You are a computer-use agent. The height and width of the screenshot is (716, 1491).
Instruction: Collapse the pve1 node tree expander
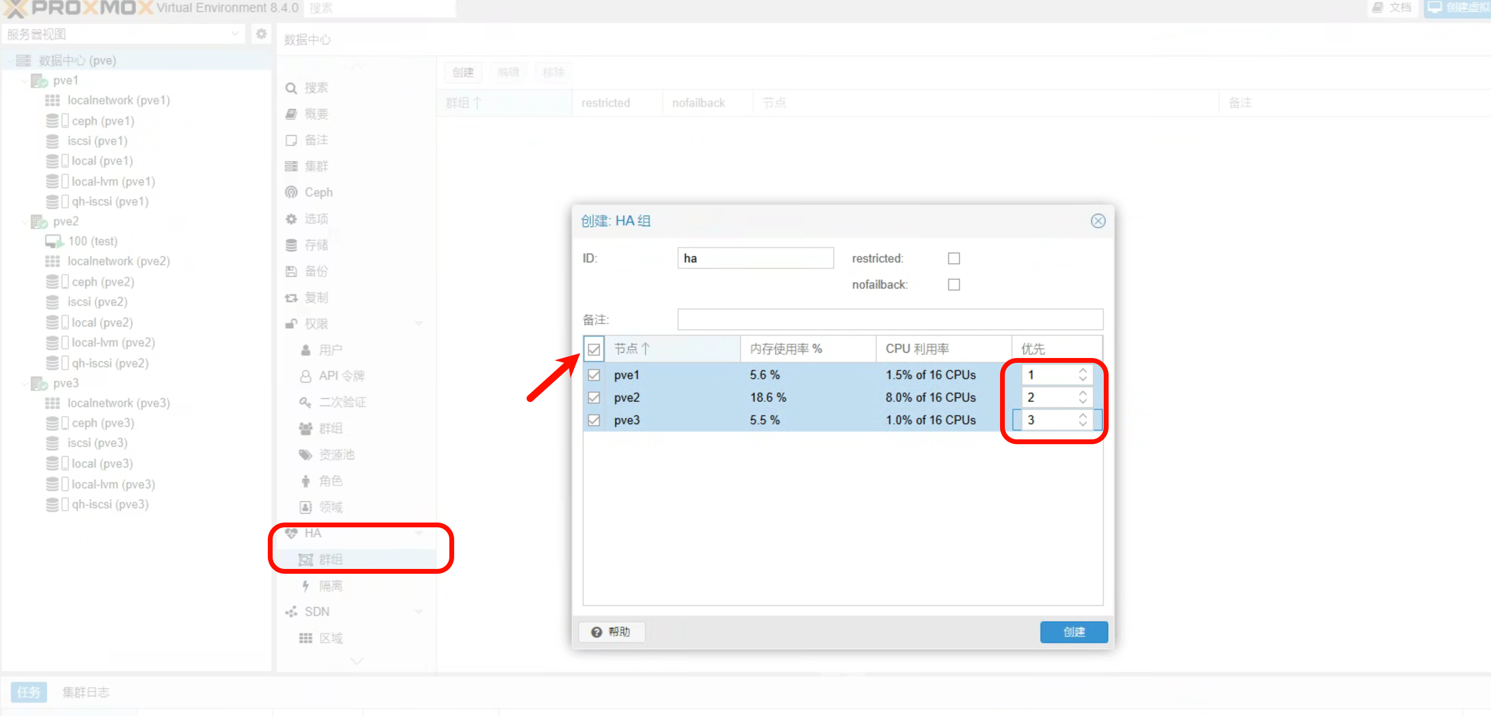24,81
